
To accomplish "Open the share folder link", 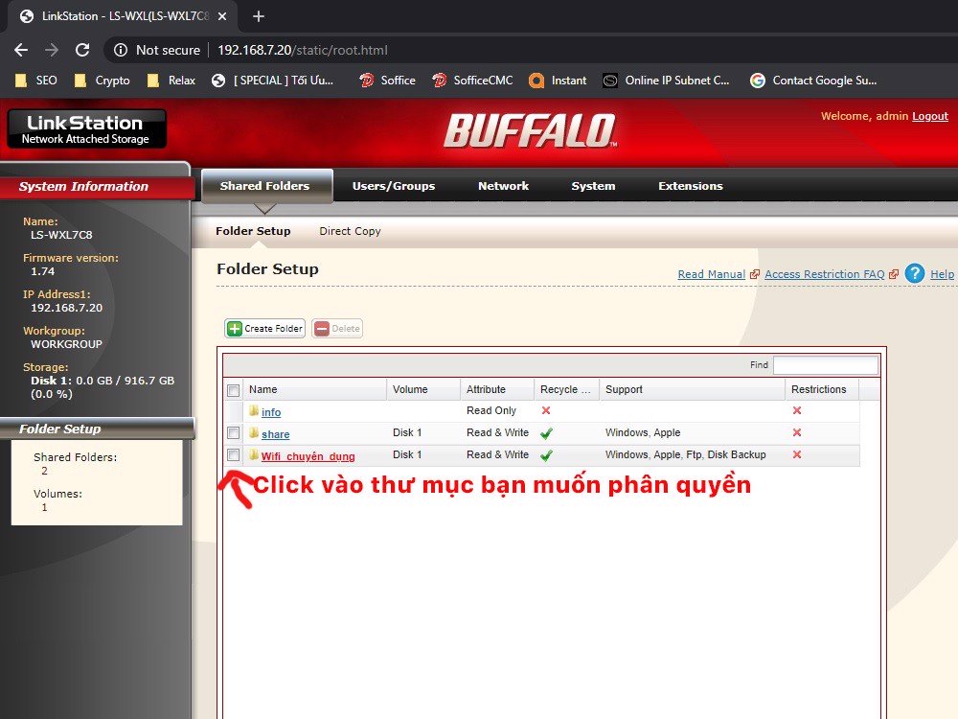I will (x=276, y=434).
